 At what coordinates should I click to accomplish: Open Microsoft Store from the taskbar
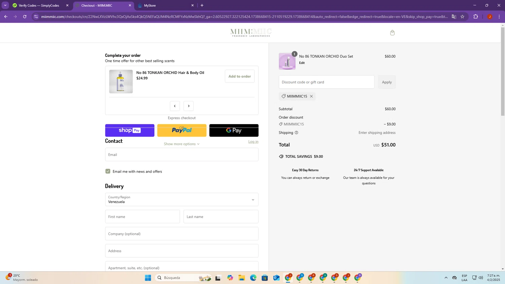tap(265, 278)
